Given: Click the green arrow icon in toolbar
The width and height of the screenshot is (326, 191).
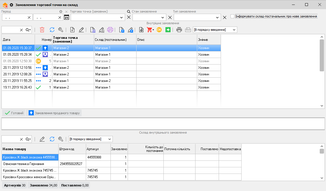Looking at the screenshot, I should coord(168,30).
